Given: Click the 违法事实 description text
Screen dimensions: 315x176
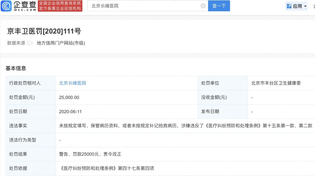Looking at the screenshot, I should click(x=186, y=126).
